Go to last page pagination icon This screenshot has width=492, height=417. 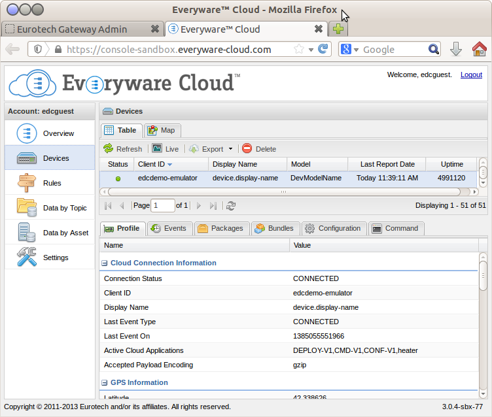213,206
